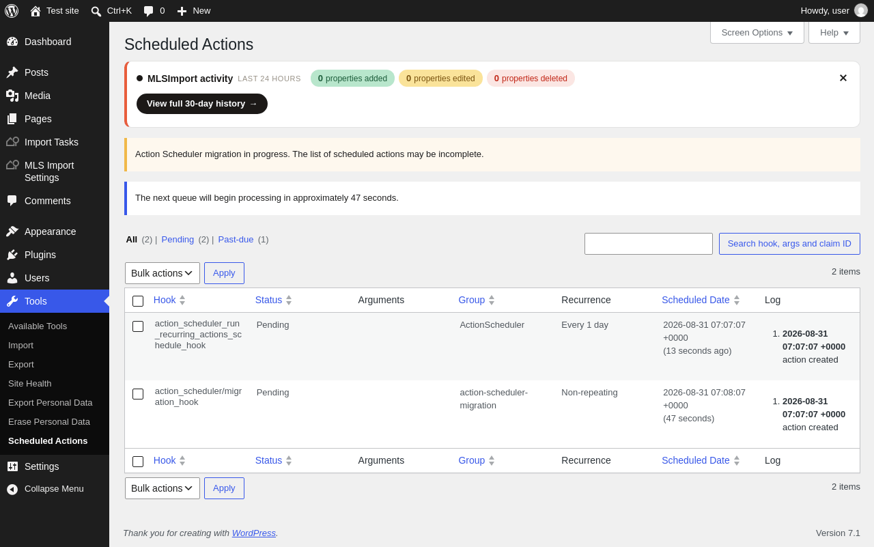Dismiss the MLSImport activity notice

pos(843,78)
